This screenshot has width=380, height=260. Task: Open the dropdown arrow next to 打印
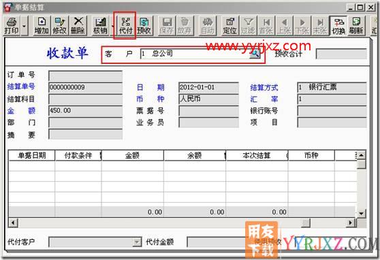24,26
